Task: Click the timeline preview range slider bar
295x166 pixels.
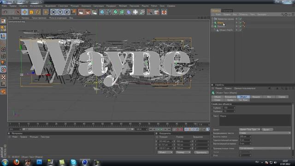Action: pos(78,129)
